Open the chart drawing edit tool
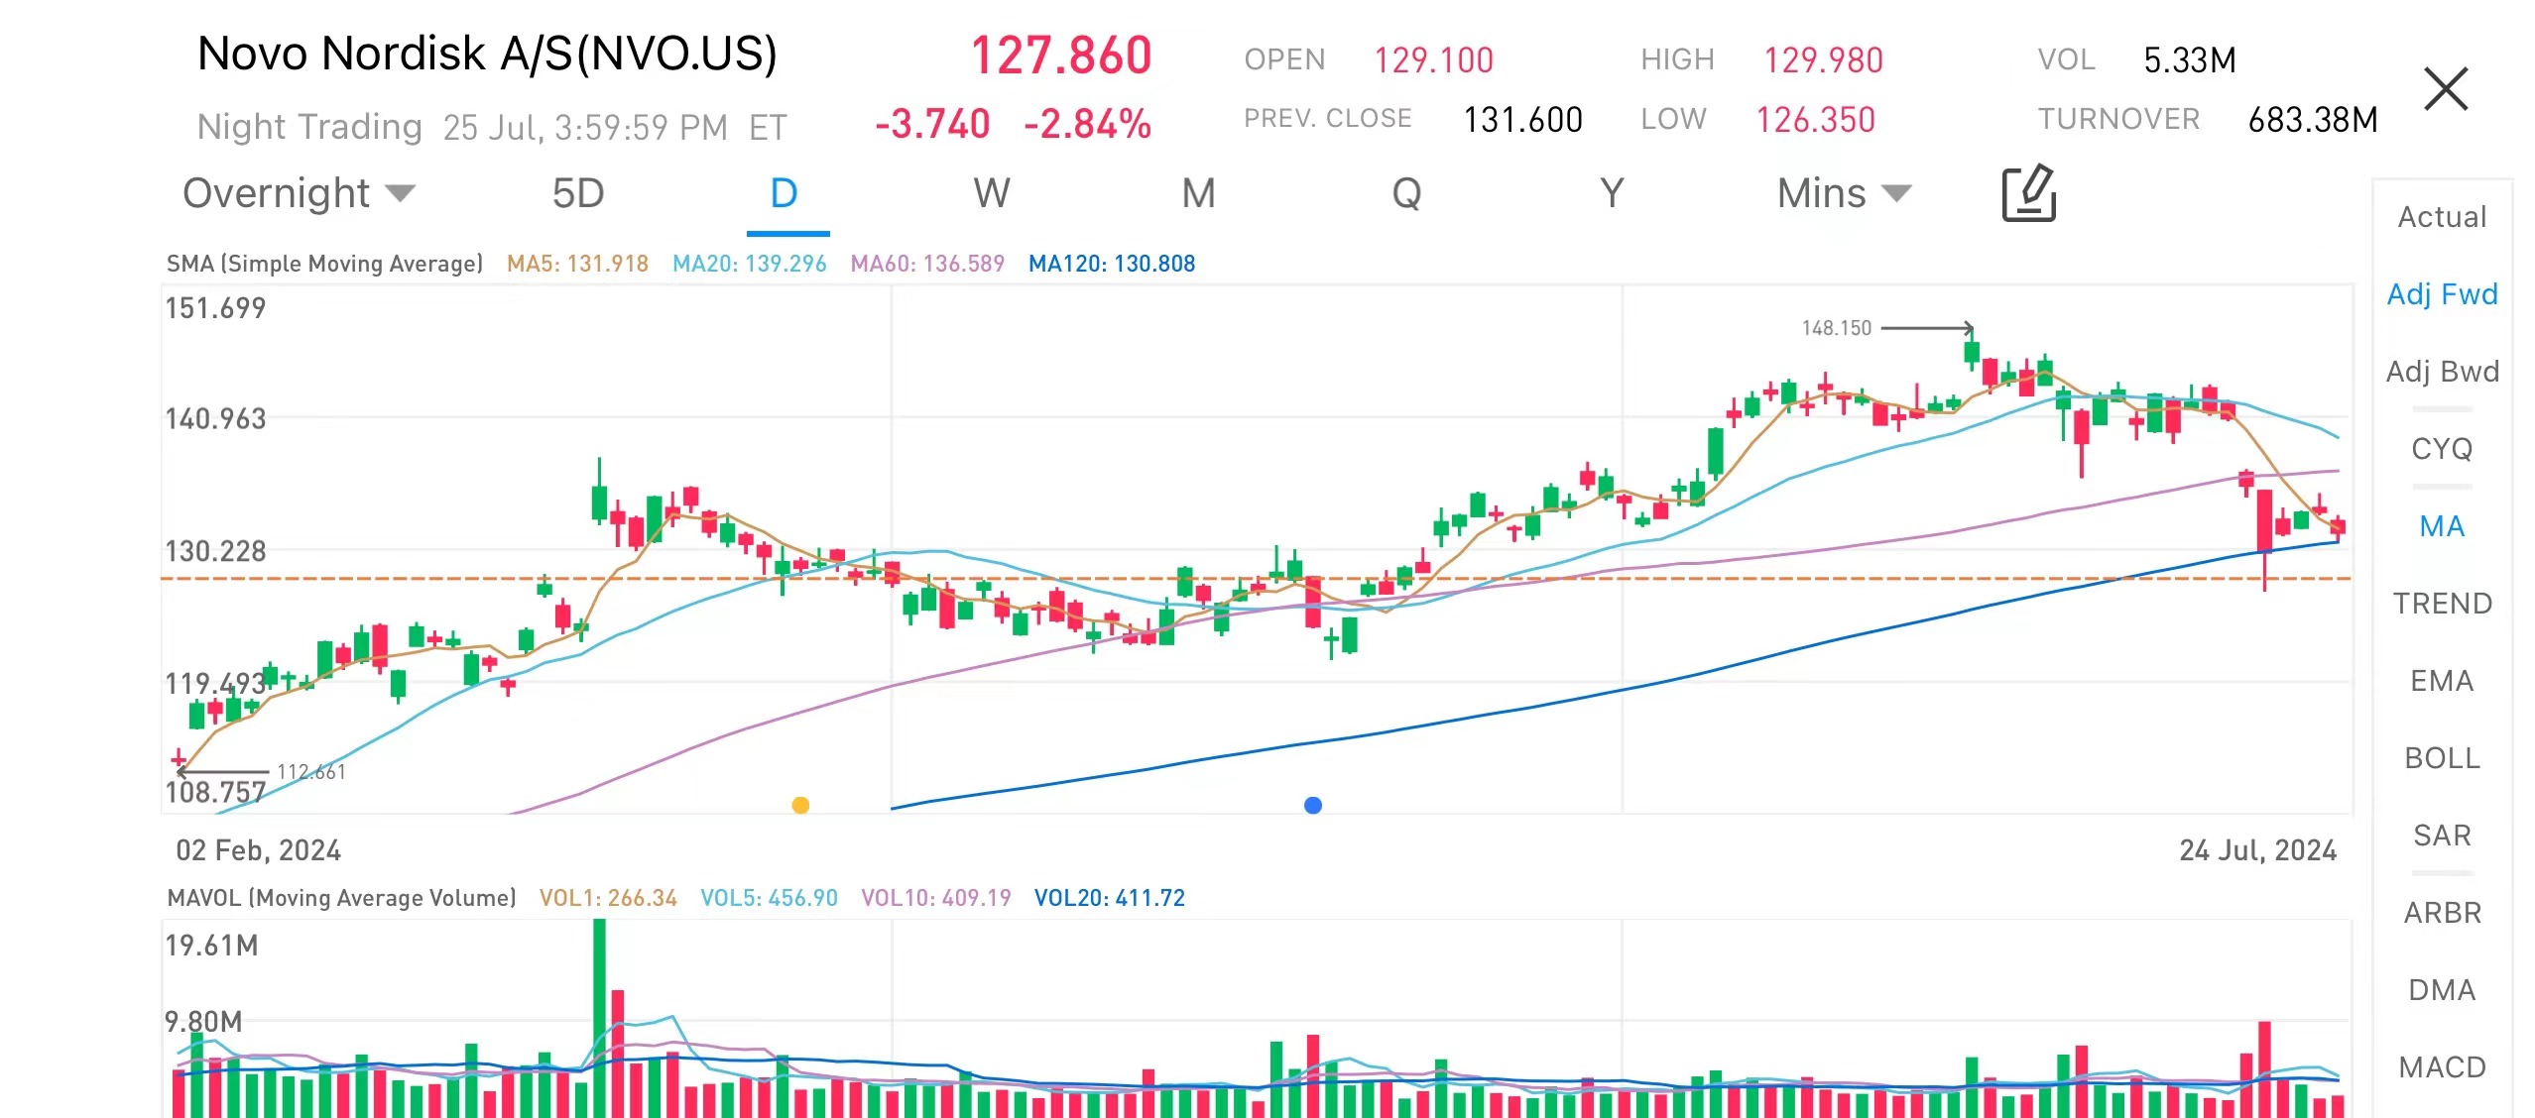 click(x=2028, y=193)
